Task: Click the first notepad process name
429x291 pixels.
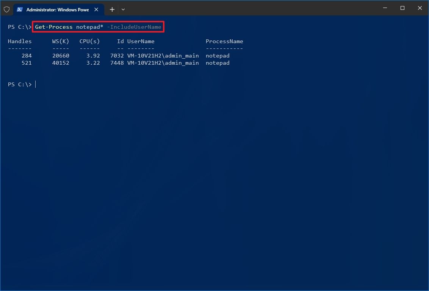Action: click(218, 56)
